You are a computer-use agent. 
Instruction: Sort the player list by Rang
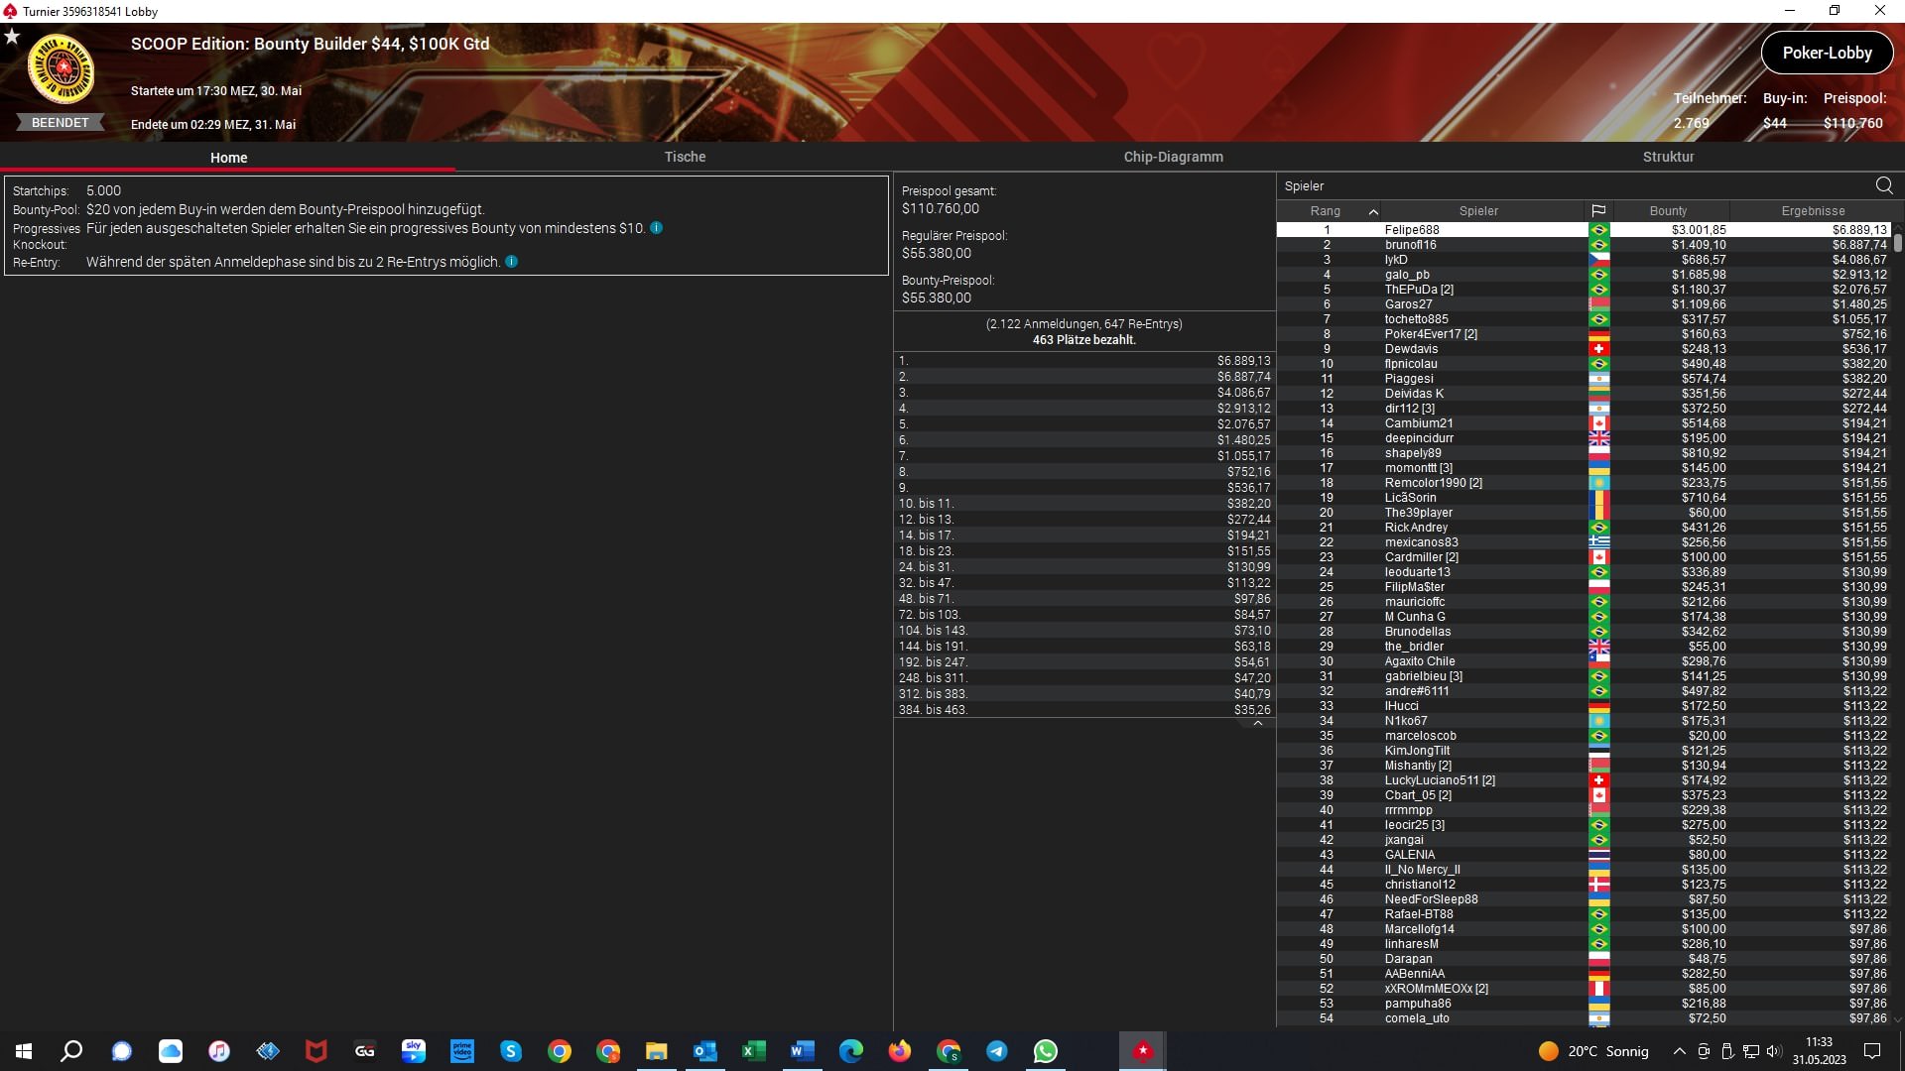click(1329, 211)
